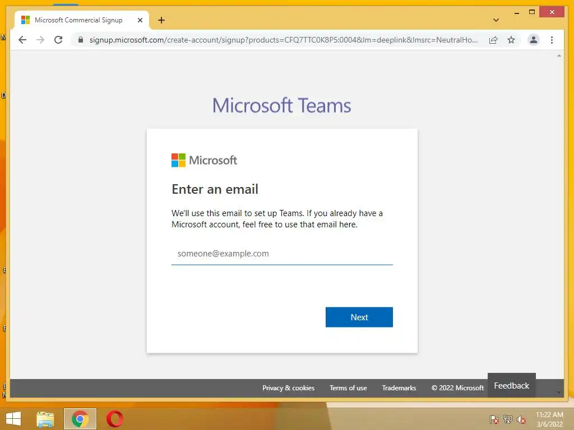Screen dimensions: 574x430
Task: Click the browser forward arrow
Action: point(40,40)
